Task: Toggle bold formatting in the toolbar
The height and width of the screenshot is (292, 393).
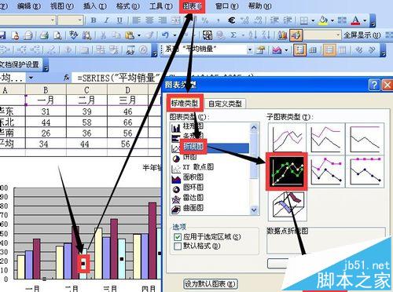Action: pyautogui.click(x=94, y=20)
